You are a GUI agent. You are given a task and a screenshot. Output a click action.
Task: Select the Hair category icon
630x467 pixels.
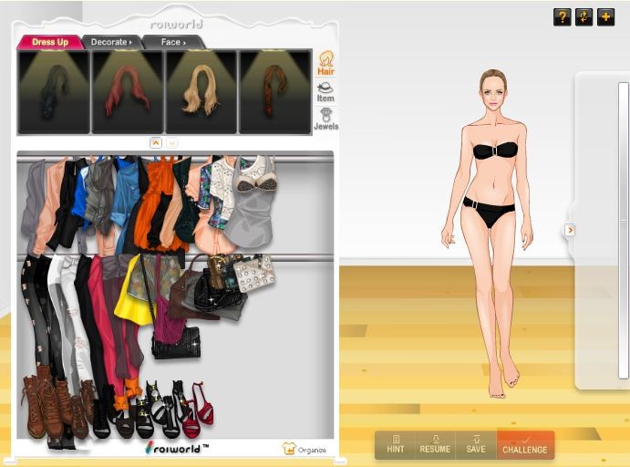[x=325, y=63]
